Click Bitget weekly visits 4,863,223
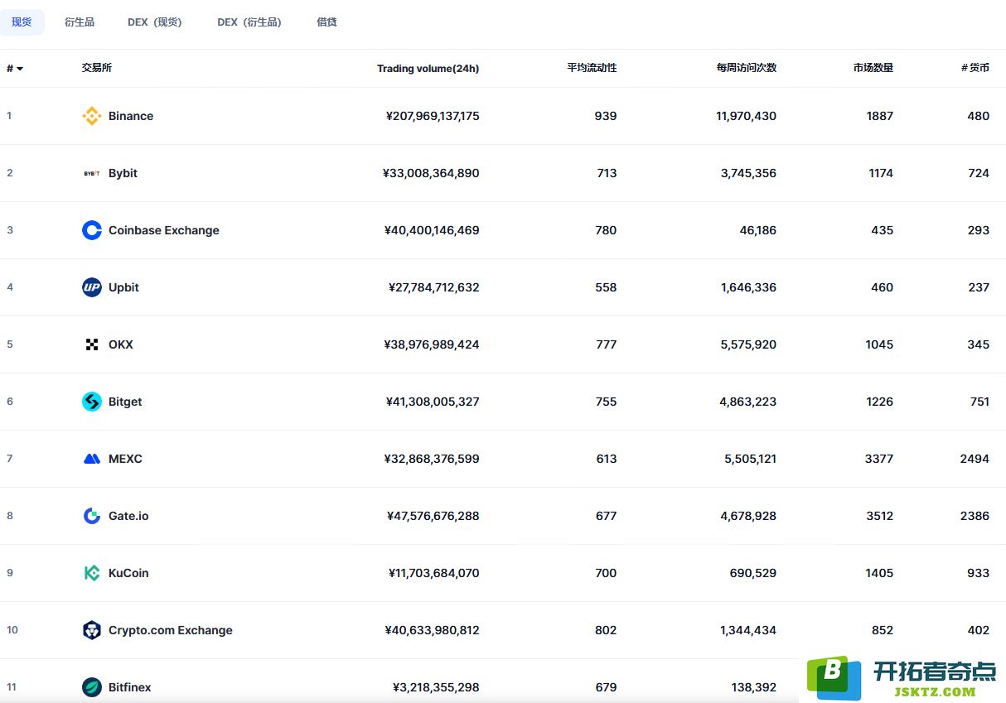 coord(749,402)
